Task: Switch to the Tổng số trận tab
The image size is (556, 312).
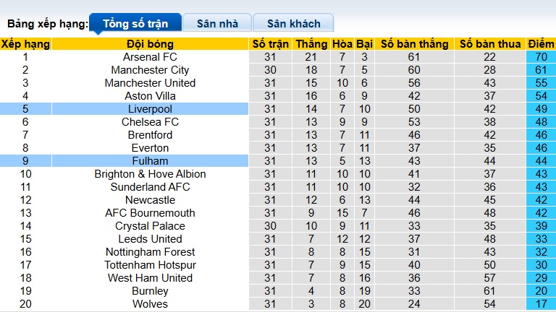Action: click(x=135, y=23)
